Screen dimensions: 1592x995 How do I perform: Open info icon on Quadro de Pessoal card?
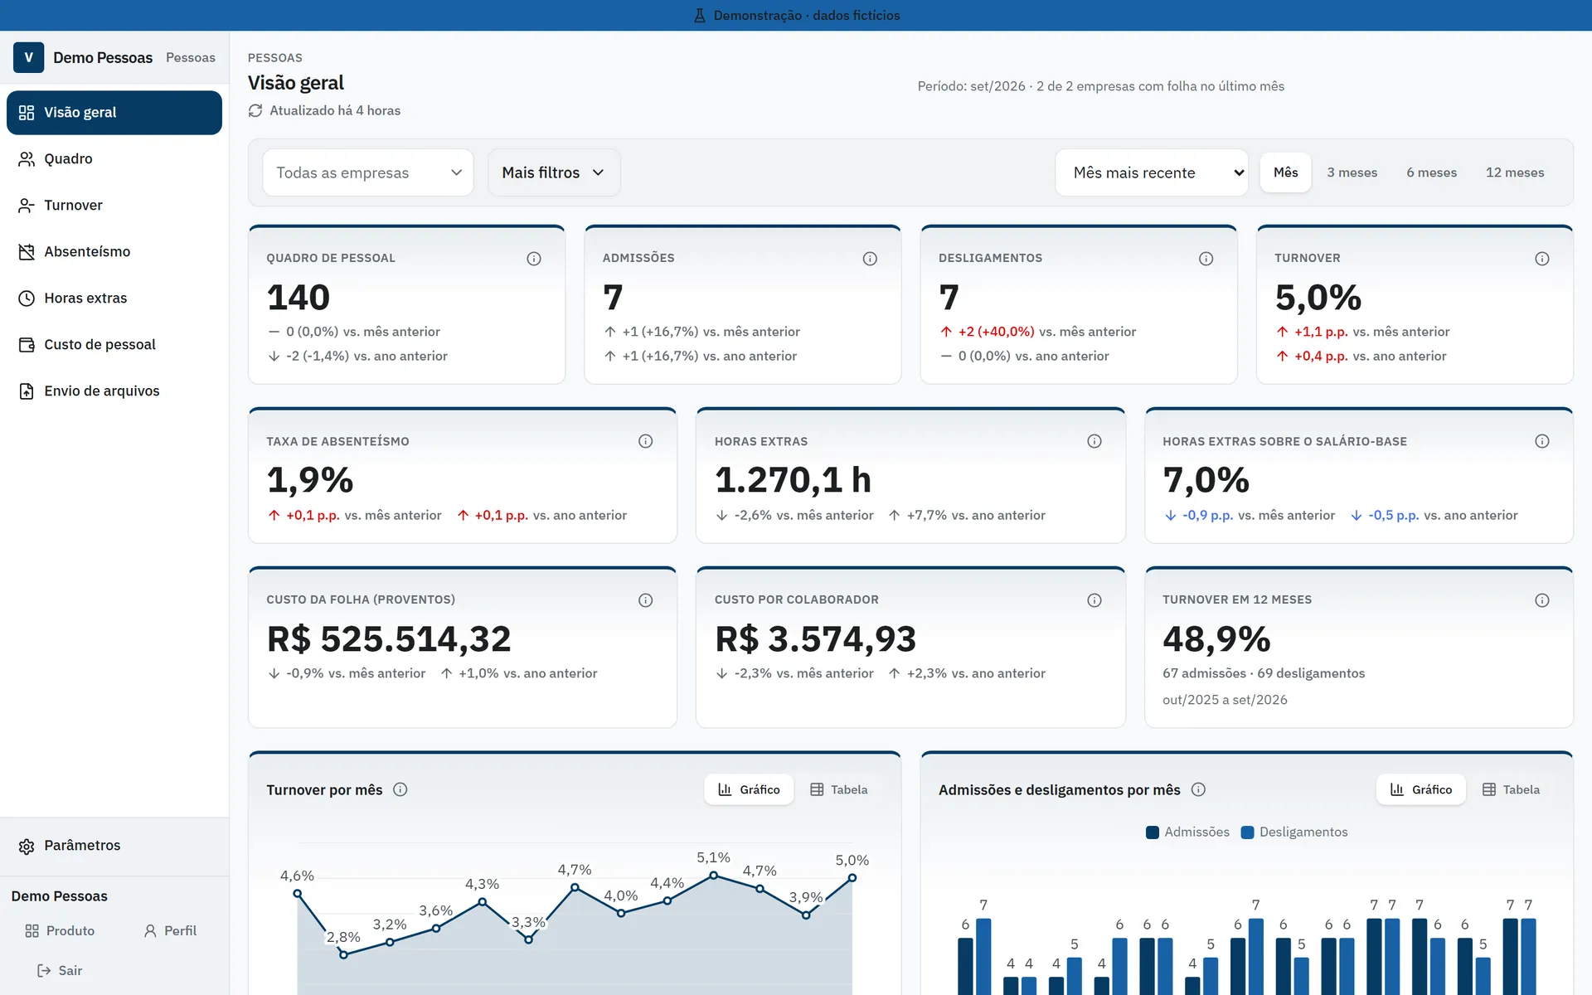point(534,259)
